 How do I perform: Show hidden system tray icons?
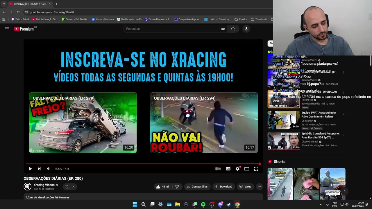pyautogui.click(x=321, y=204)
